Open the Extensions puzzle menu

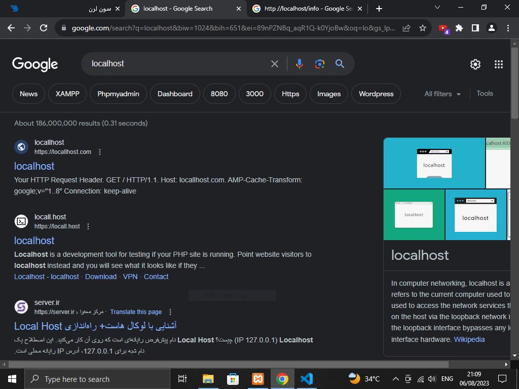[459, 28]
